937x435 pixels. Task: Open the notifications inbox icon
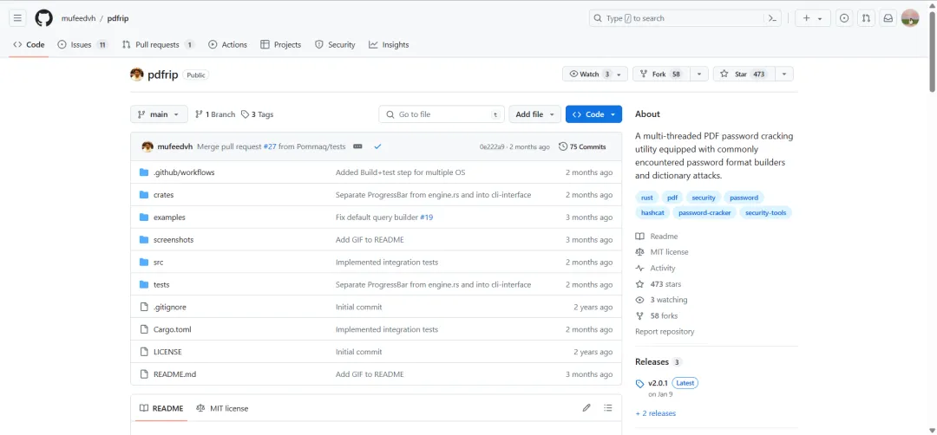tap(888, 18)
